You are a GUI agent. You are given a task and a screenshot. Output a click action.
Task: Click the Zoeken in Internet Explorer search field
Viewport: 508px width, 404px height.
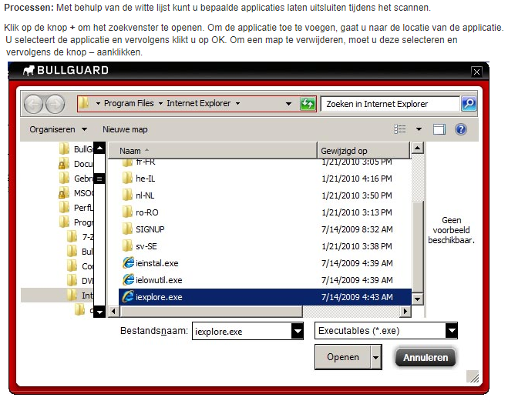pyautogui.click(x=389, y=104)
